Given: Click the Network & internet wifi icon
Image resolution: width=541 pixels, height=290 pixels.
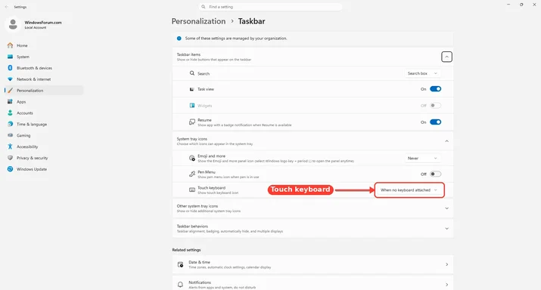Looking at the screenshot, I should coord(10,79).
